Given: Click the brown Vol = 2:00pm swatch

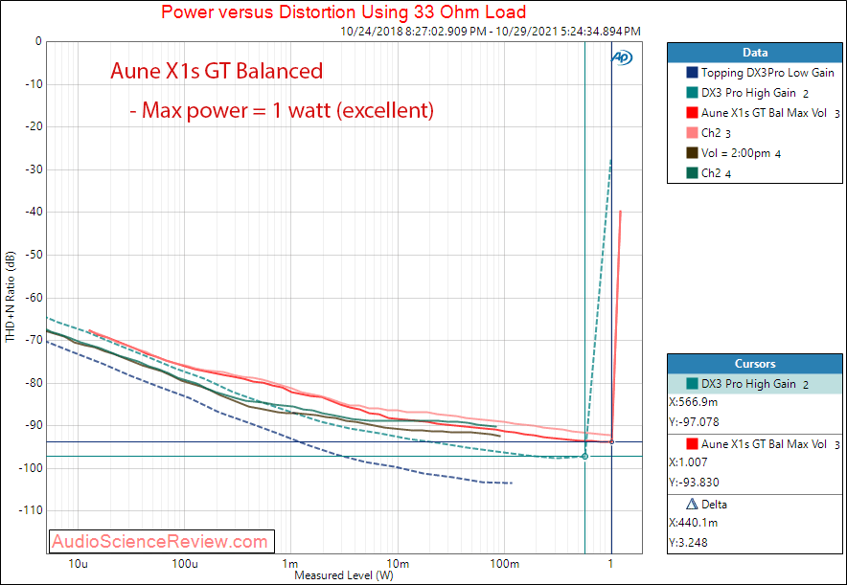Looking at the screenshot, I should 692,153.
